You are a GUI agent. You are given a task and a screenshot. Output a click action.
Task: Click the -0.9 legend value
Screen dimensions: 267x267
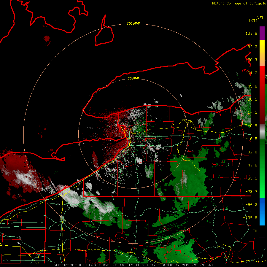coord(252,126)
